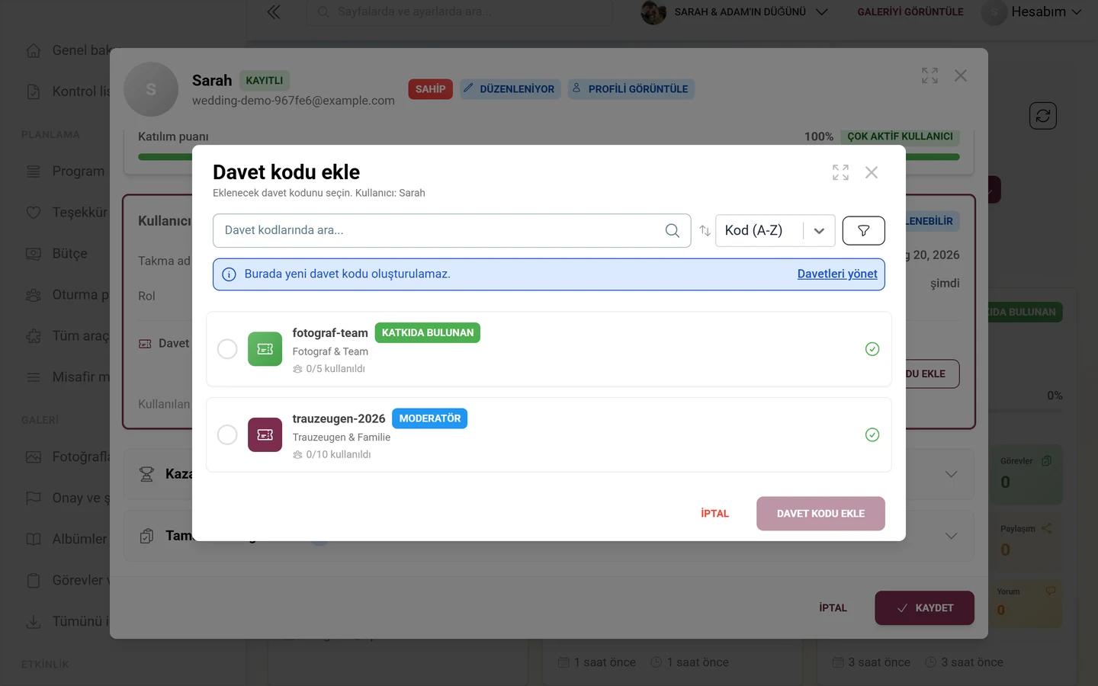Click the refresh icon button
The width and height of the screenshot is (1098, 686).
[1043, 116]
